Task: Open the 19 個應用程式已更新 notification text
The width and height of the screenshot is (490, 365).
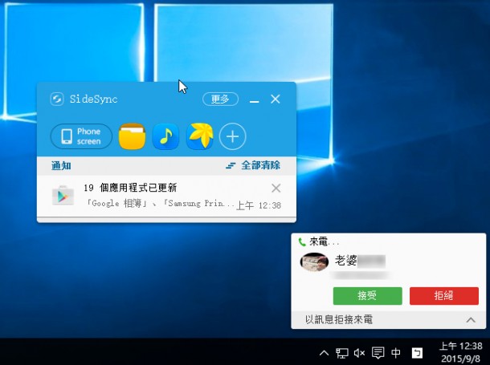Action: coord(130,188)
